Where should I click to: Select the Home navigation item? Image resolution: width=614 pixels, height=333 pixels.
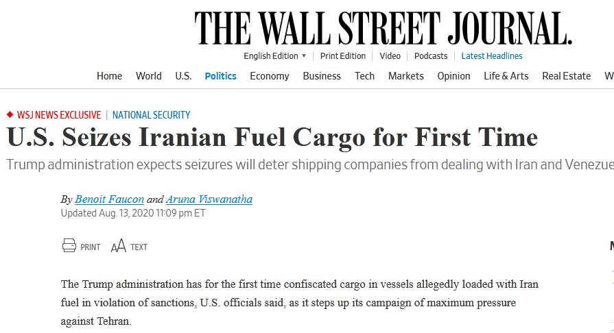[x=109, y=76]
